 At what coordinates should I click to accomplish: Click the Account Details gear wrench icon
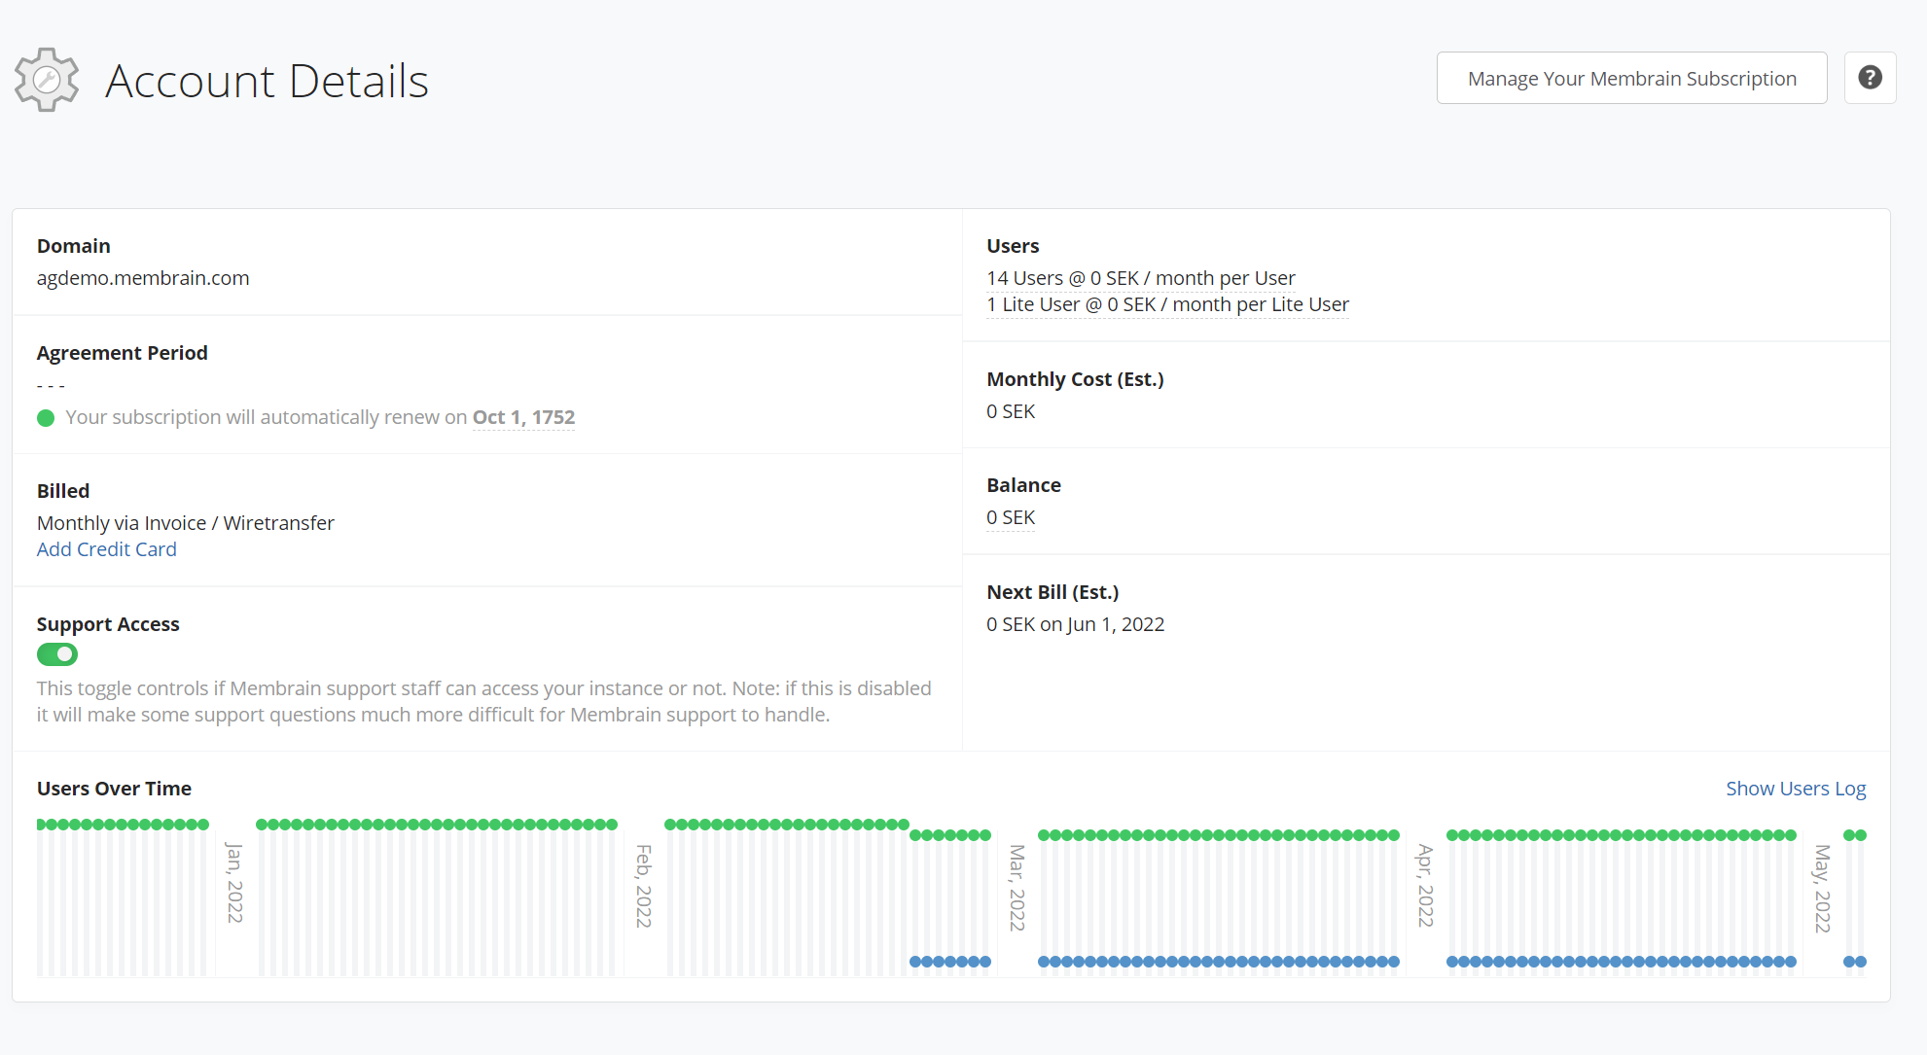point(47,80)
